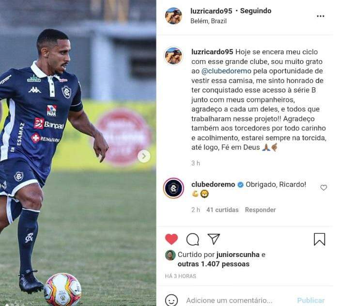Viewport: 341px width, 306px height.
Task: Share the post with the paper plane icon
Action: [214, 239]
